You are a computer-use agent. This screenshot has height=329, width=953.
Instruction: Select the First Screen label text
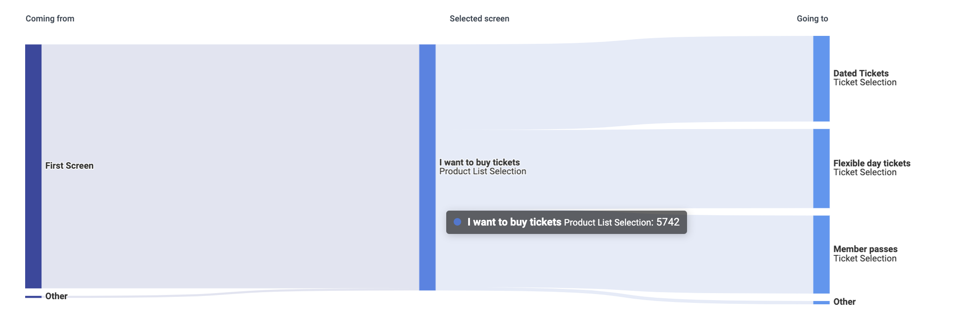(x=69, y=166)
